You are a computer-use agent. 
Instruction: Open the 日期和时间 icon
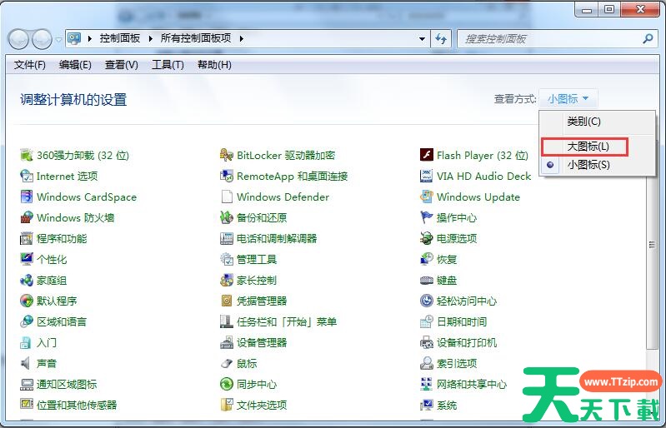click(427, 321)
